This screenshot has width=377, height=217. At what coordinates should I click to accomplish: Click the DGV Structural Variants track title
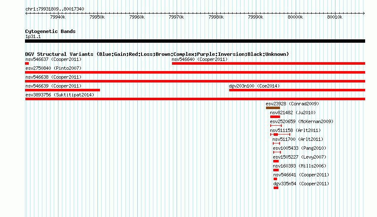(157, 54)
